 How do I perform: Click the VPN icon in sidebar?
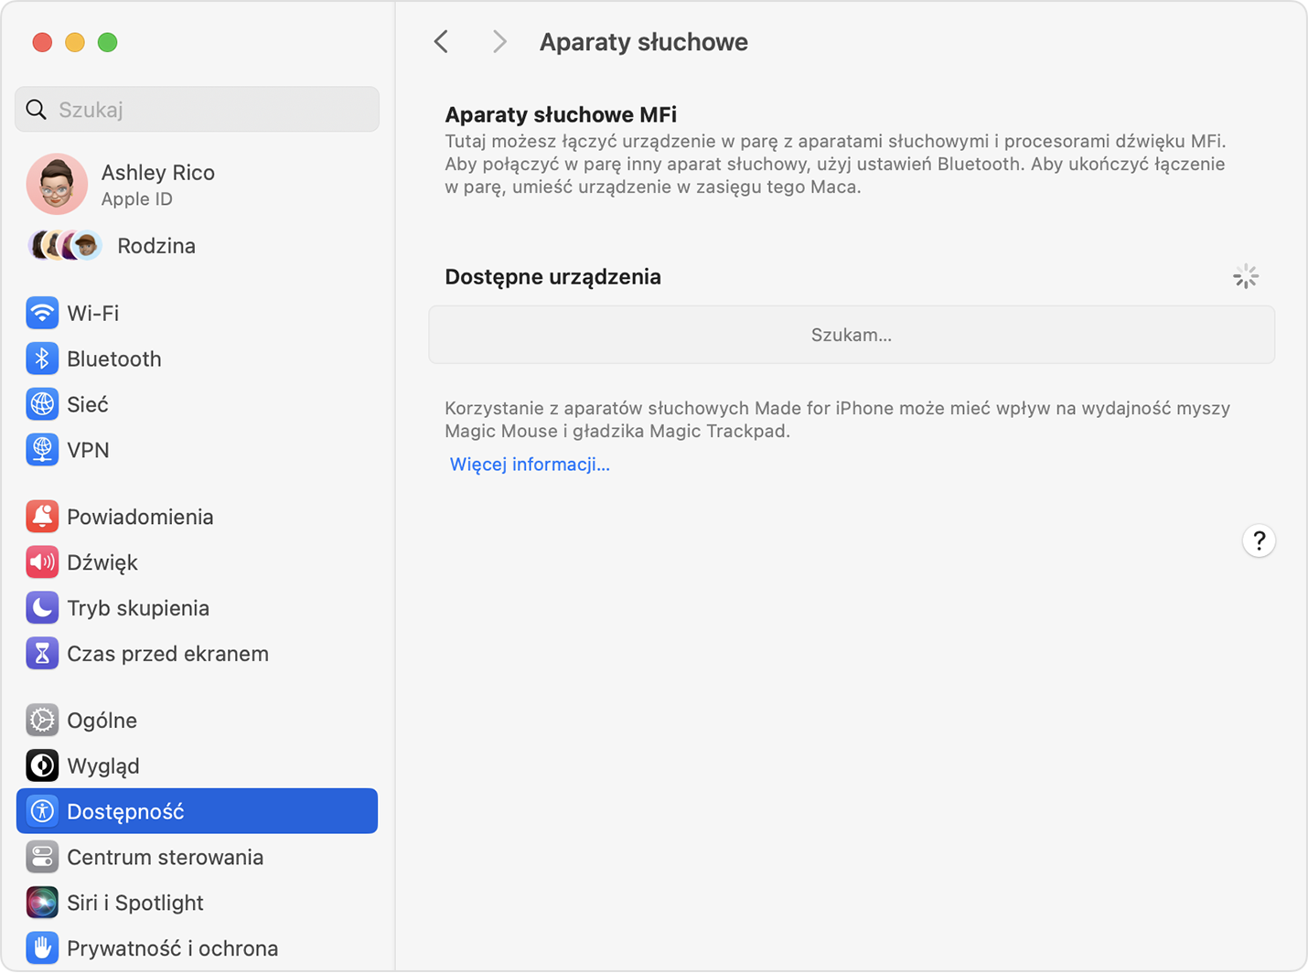click(x=42, y=450)
